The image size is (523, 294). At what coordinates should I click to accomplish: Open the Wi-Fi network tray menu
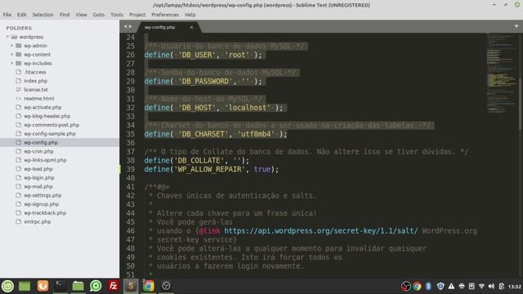(x=481, y=286)
